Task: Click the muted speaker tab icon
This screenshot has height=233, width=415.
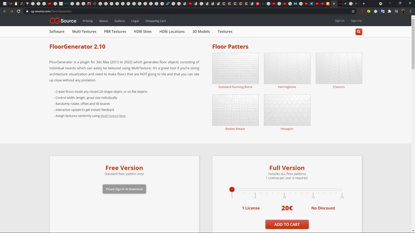Action: click(345, 4)
